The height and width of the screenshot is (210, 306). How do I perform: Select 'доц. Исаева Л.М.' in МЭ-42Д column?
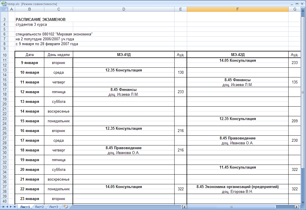click(237, 85)
